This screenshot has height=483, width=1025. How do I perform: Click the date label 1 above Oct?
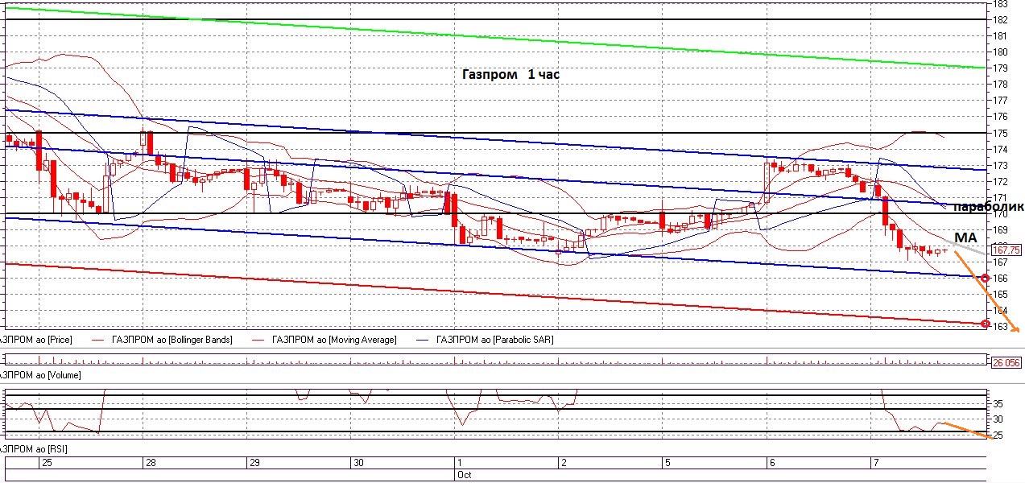[x=460, y=463]
